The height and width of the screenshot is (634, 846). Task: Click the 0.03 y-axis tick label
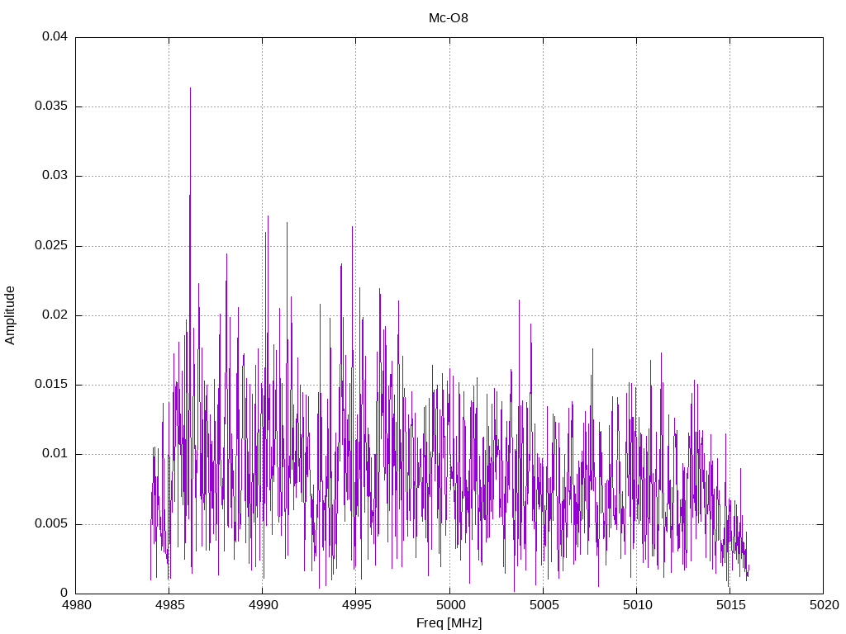[x=55, y=176]
